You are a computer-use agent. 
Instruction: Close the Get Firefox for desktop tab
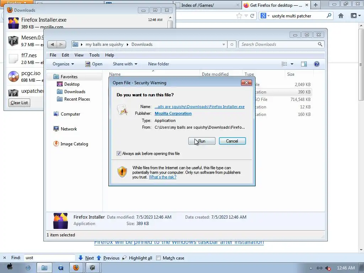pos(307,5)
